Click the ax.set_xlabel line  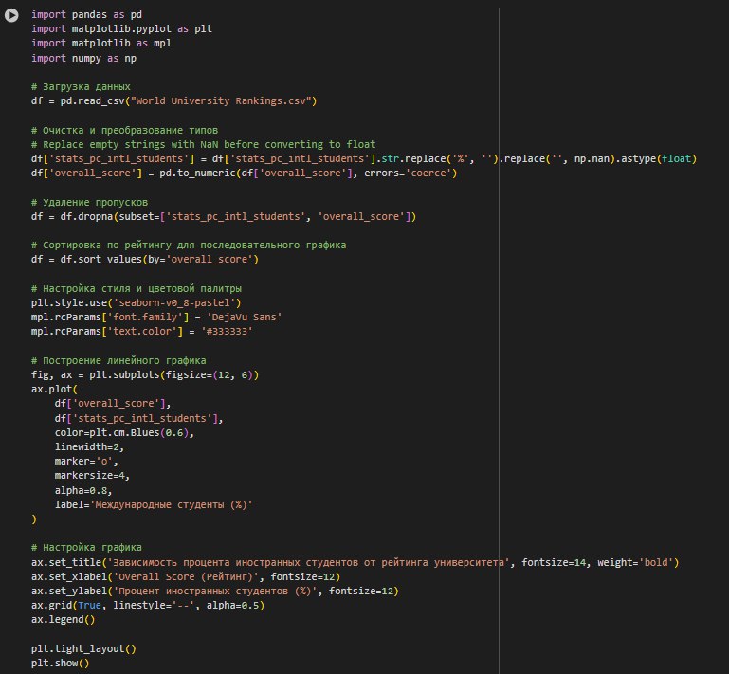click(x=186, y=577)
